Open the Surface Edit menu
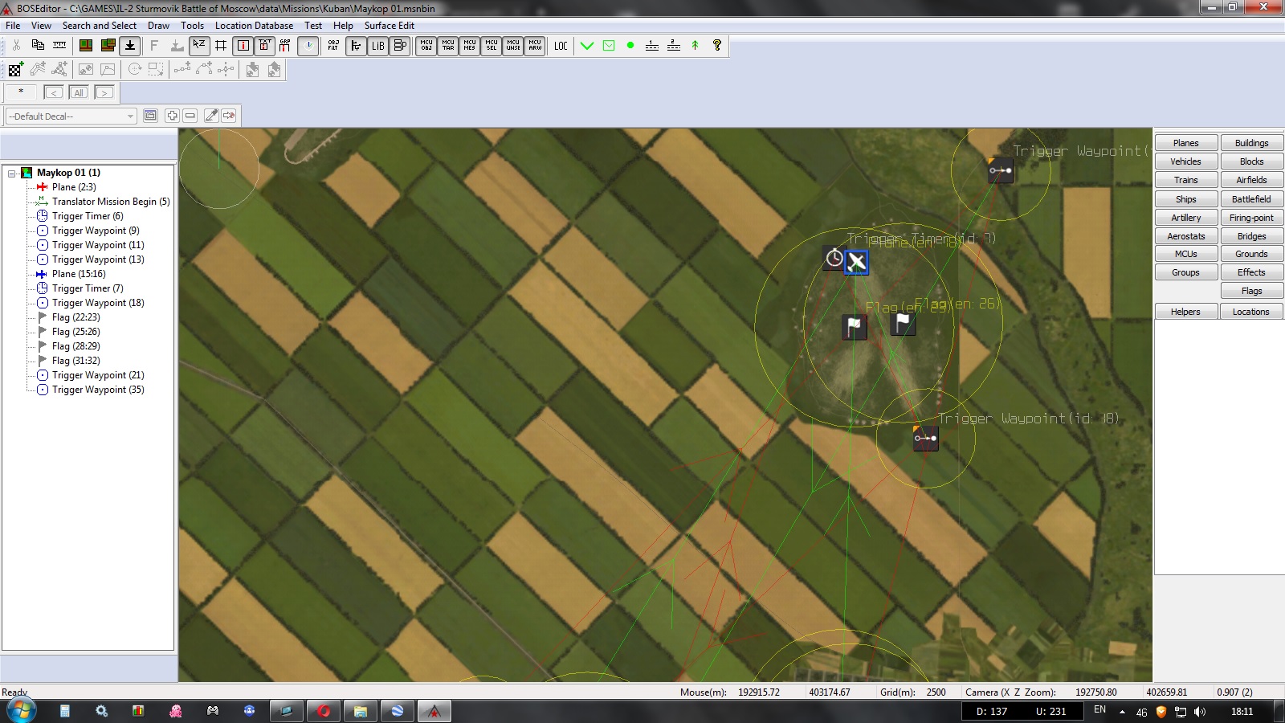 click(x=389, y=26)
